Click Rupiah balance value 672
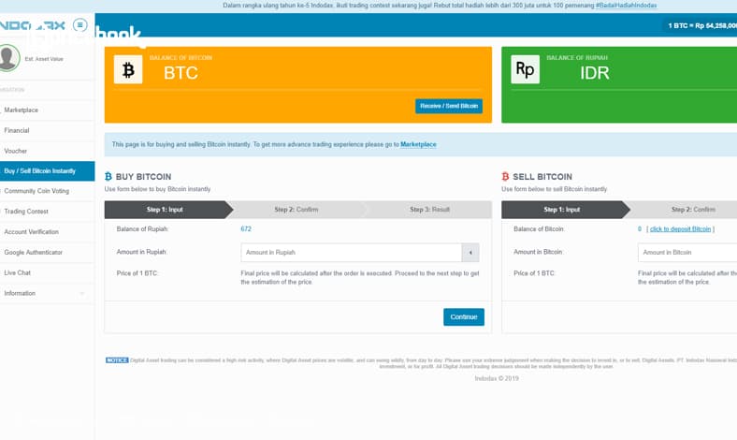This screenshot has height=440, width=737. (x=246, y=229)
